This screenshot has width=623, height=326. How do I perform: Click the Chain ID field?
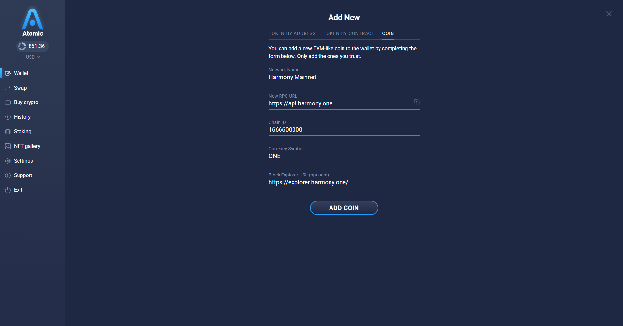[344, 130]
